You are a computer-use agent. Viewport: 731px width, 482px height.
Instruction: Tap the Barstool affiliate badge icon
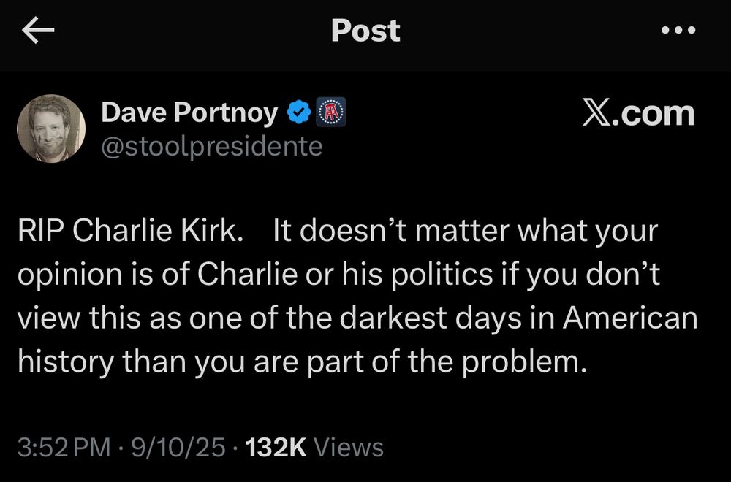(330, 112)
